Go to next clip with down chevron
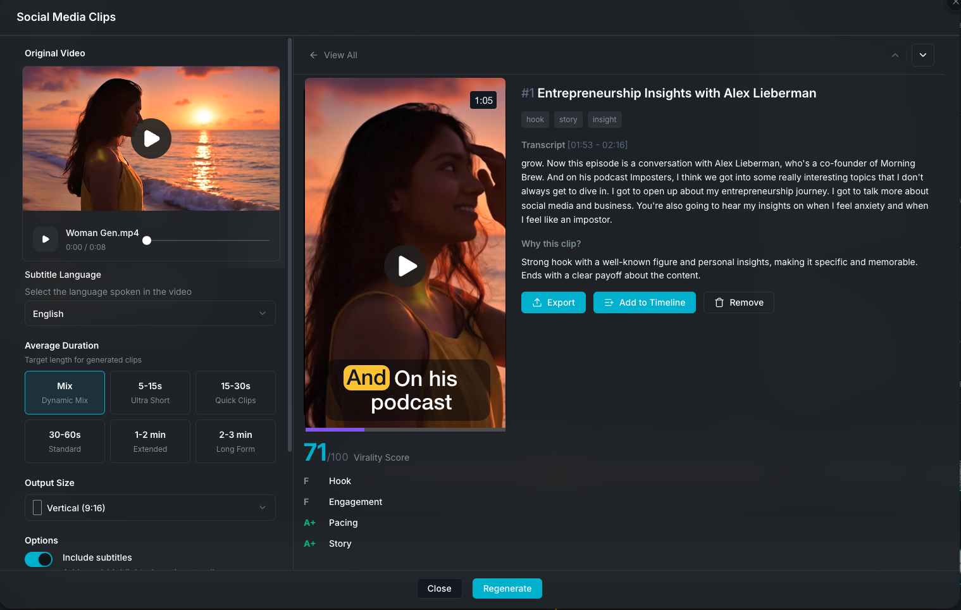The image size is (961, 610). click(923, 55)
